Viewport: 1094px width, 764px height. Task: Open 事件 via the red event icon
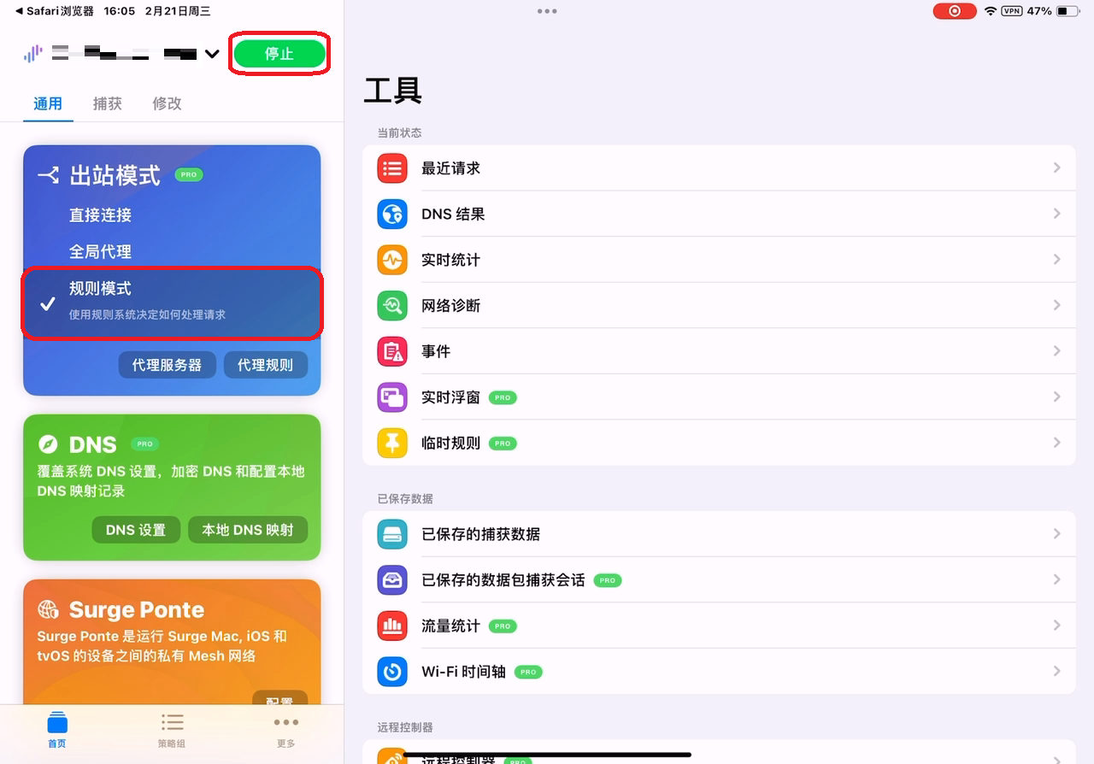(x=391, y=351)
